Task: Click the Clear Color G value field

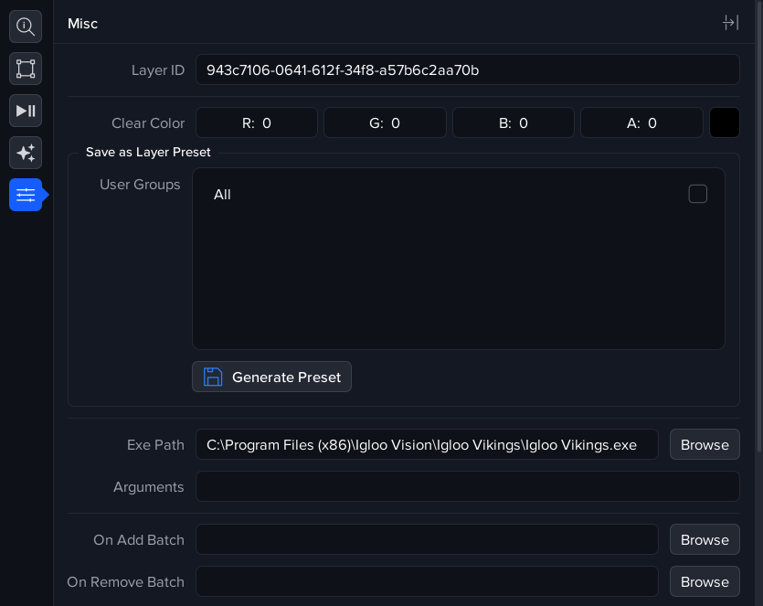Action: coord(385,122)
